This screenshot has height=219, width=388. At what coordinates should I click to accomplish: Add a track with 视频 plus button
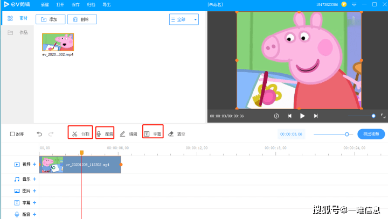pos(34,164)
